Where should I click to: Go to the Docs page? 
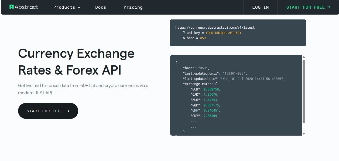tap(101, 7)
